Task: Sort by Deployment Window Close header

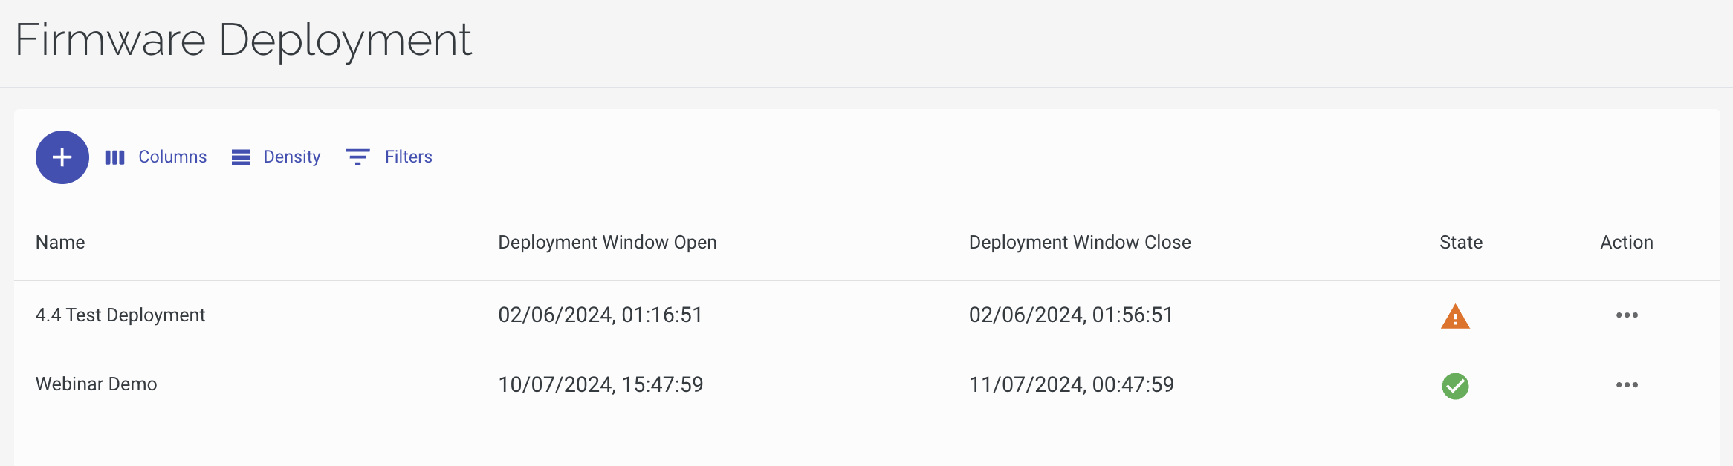Action: coord(1080,243)
